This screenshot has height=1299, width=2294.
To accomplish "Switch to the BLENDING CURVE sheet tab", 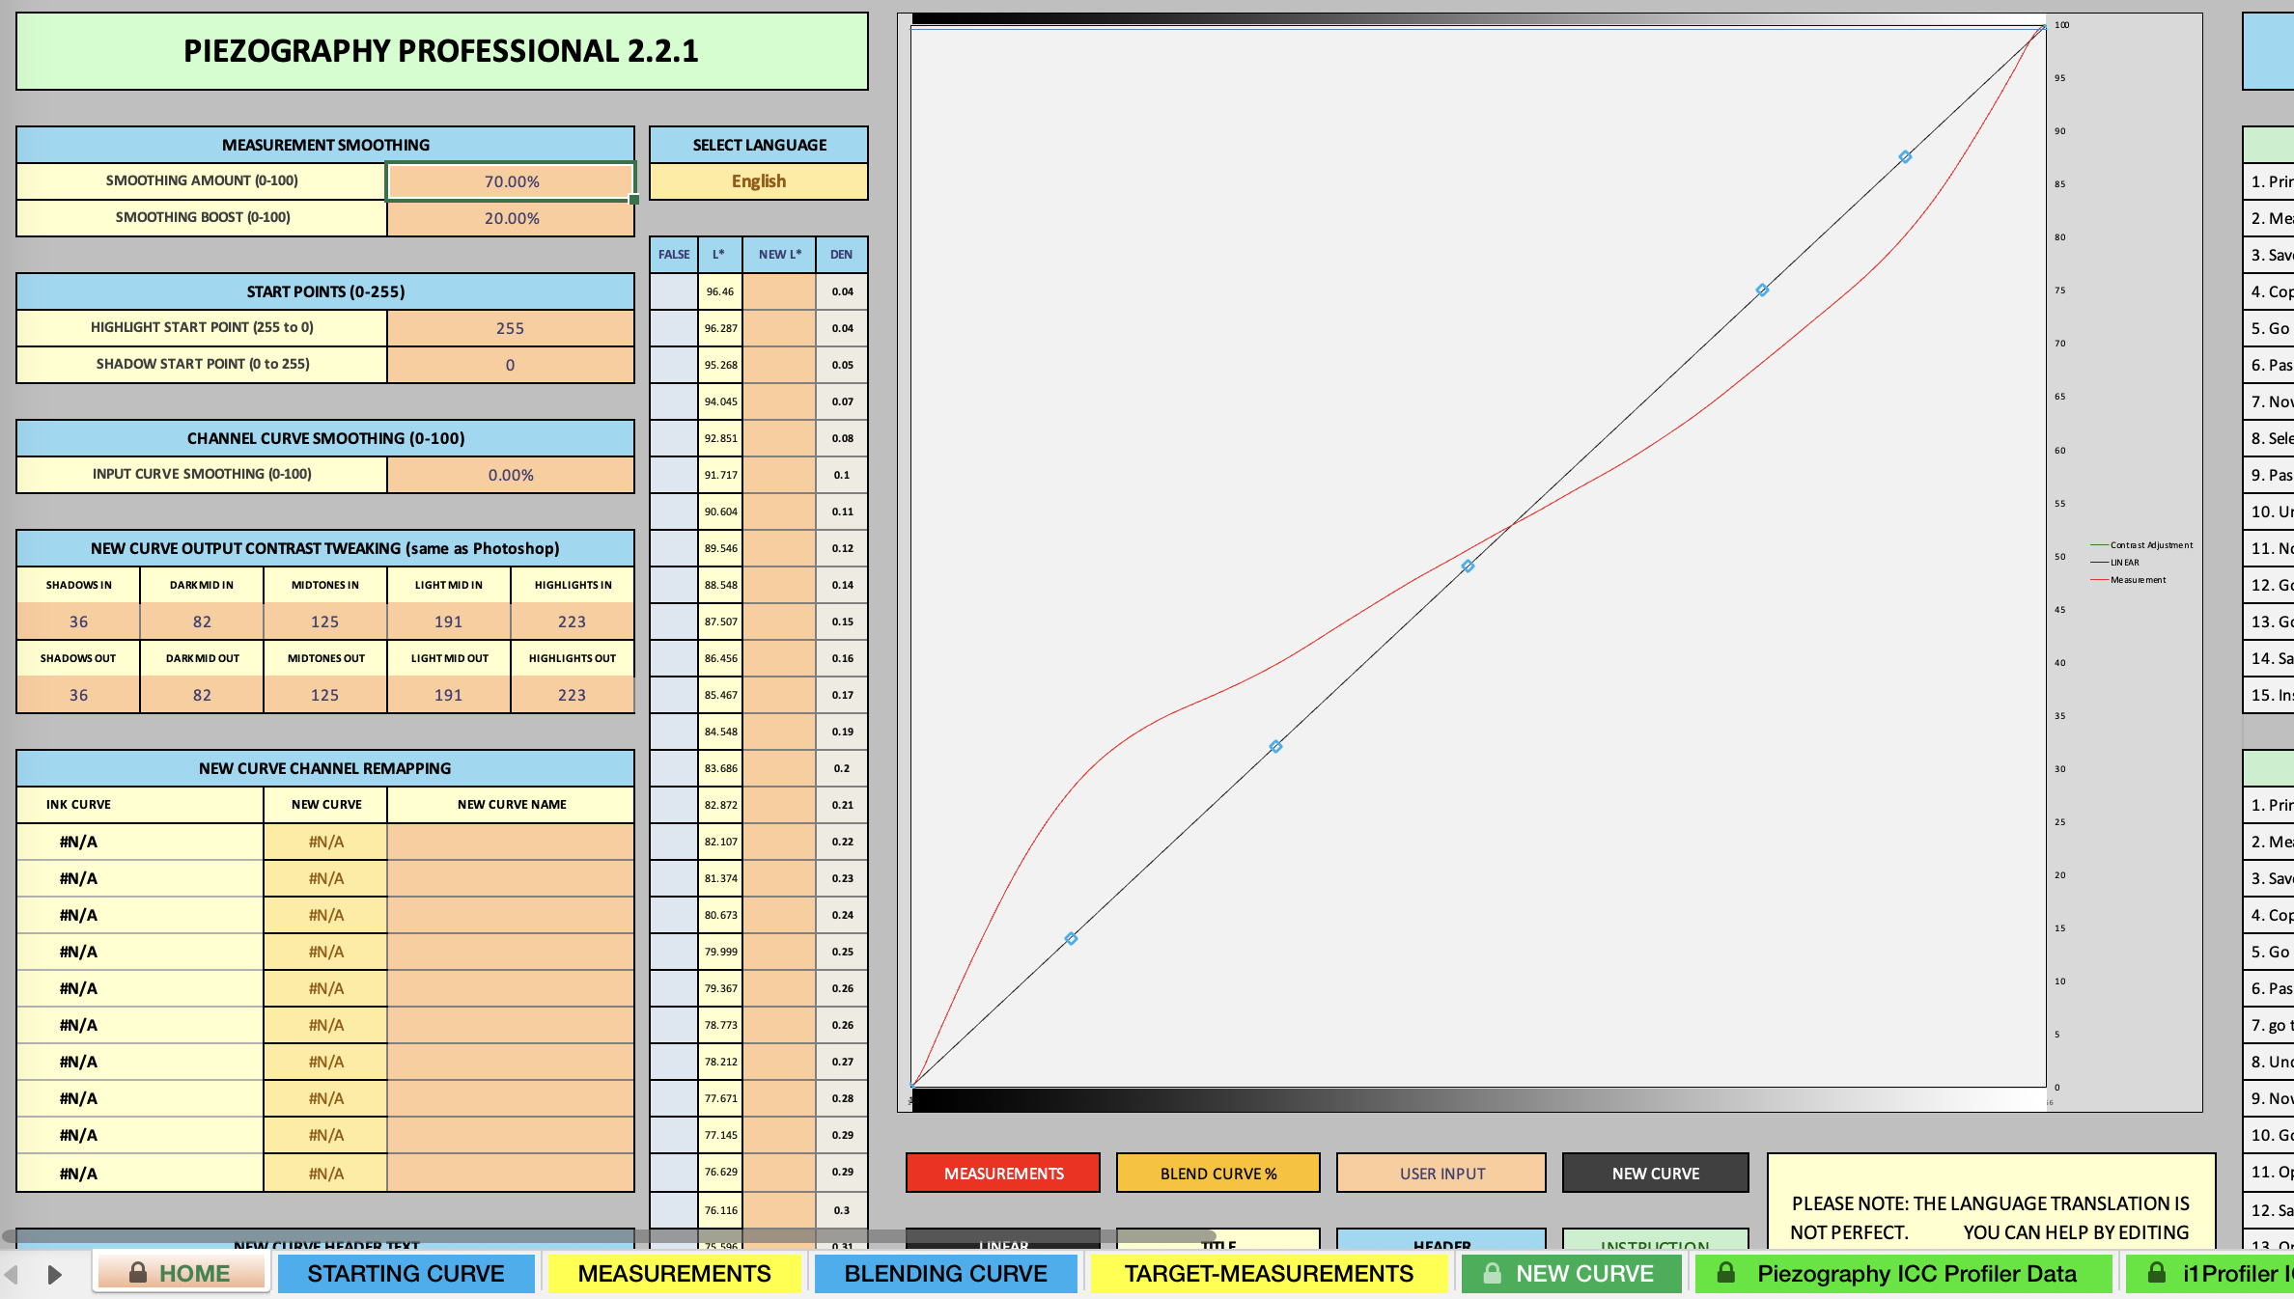I will (x=945, y=1273).
